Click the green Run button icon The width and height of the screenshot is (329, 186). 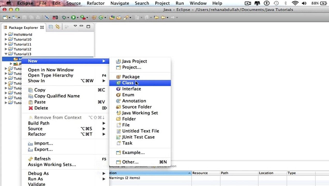pos(73,17)
